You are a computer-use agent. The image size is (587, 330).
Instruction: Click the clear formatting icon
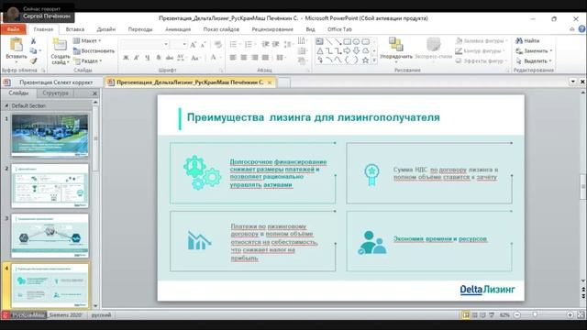[x=217, y=45]
